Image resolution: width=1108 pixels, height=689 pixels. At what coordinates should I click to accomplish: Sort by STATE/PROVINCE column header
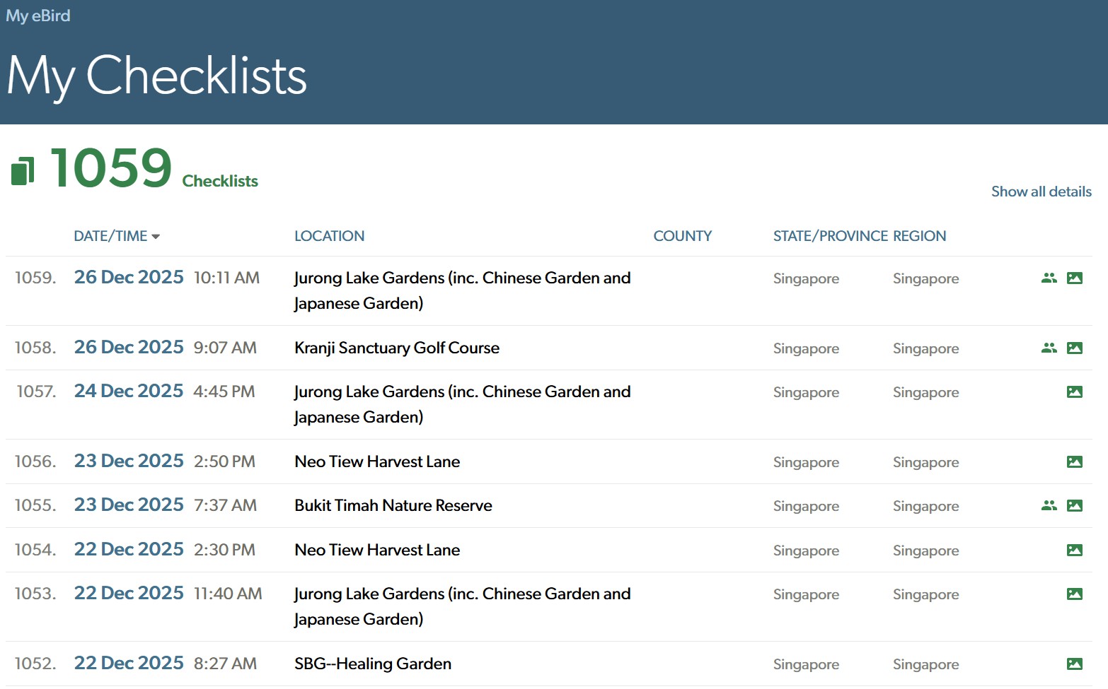point(830,236)
